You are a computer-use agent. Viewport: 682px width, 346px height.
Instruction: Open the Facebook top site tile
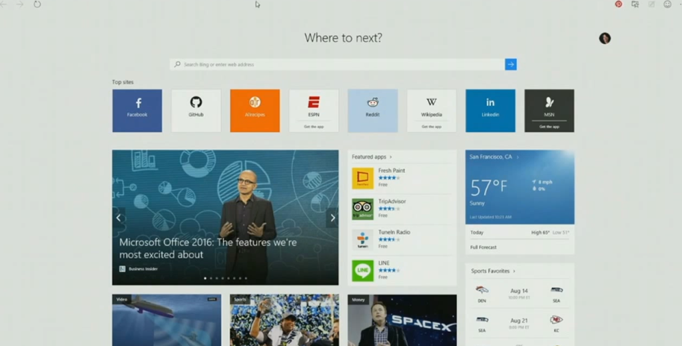click(137, 111)
